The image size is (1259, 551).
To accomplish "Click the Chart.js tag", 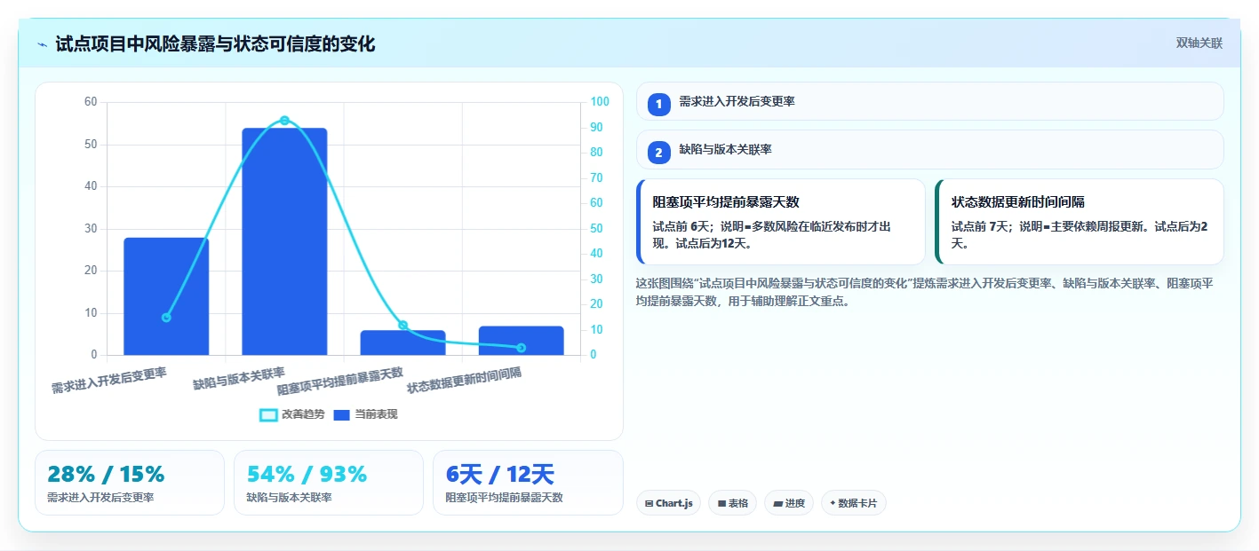I will [x=668, y=503].
